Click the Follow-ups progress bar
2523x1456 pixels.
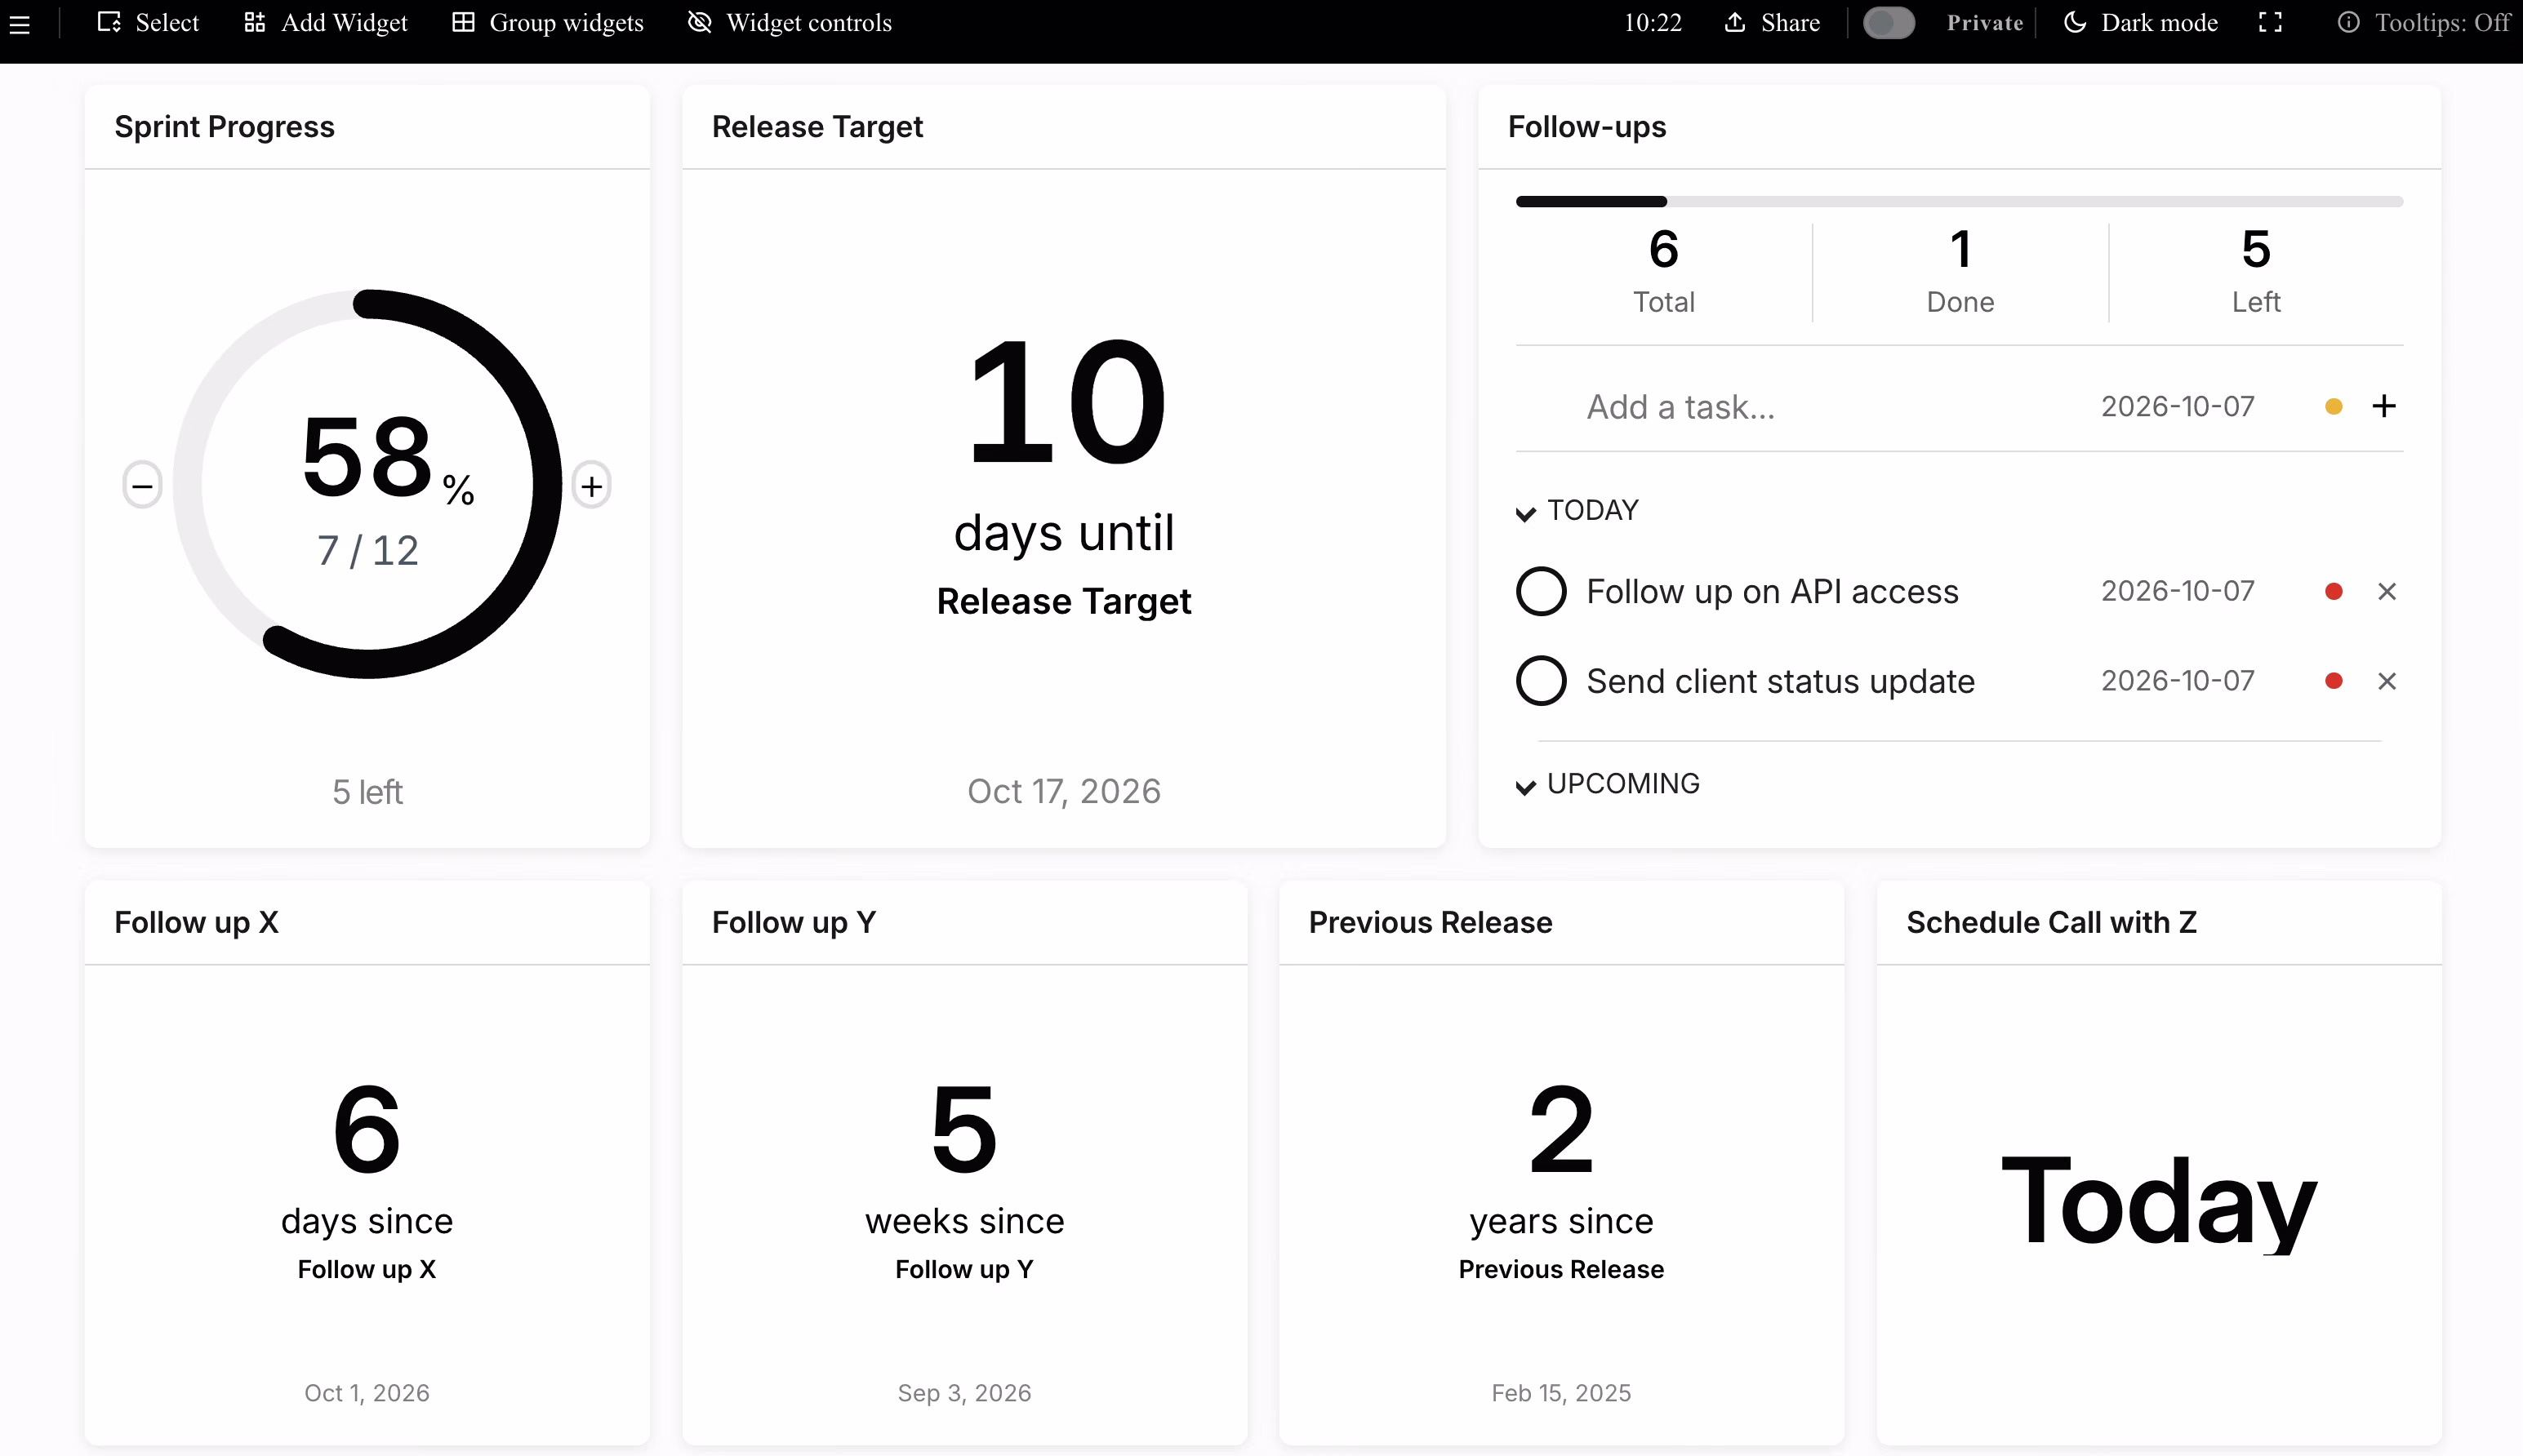[1959, 202]
